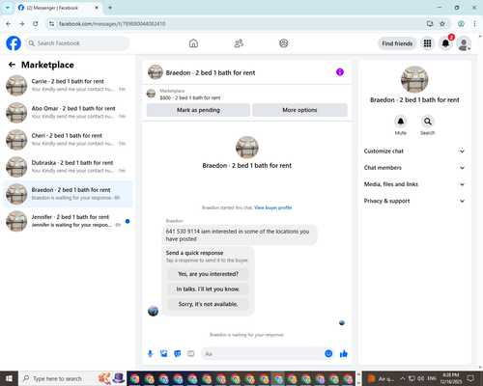Open the taskbar clock showing 6:28 PM
Image resolution: width=483 pixels, height=386 pixels.
tap(450, 378)
